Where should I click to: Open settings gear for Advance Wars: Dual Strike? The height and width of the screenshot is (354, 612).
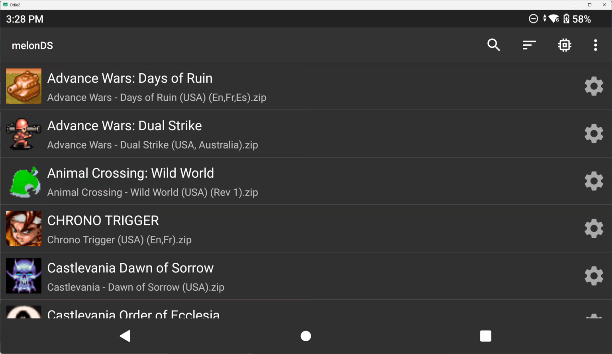pos(594,133)
